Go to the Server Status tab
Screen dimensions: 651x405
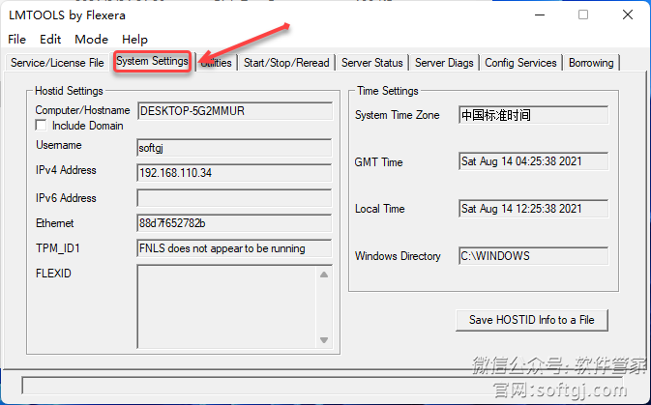(x=372, y=63)
